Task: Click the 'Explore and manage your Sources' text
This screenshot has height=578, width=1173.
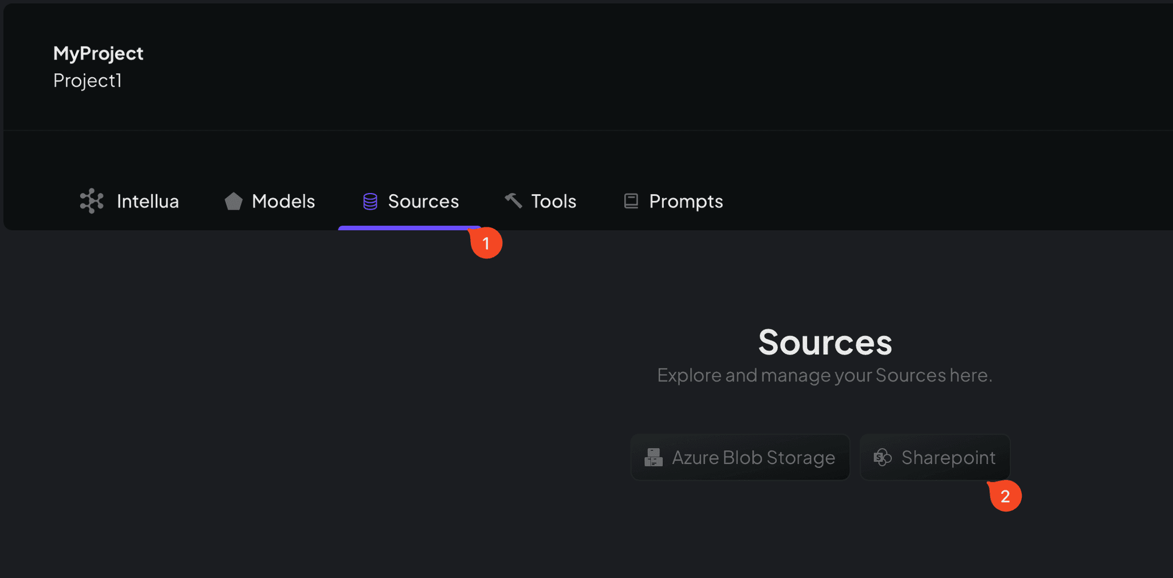Action: point(824,375)
